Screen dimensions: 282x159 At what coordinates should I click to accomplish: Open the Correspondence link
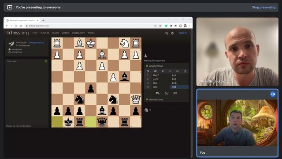point(36,42)
